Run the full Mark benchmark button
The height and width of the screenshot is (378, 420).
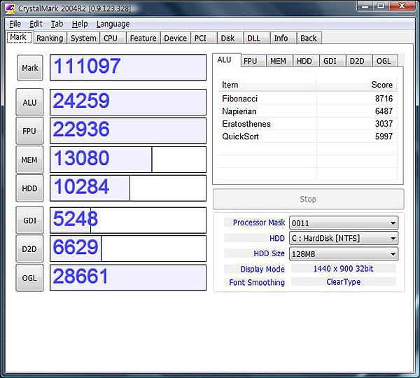[29, 68]
